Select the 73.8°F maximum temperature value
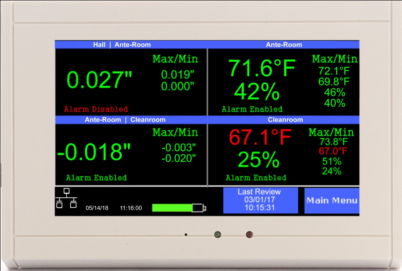The height and width of the screenshot is (271, 402). pos(333,142)
